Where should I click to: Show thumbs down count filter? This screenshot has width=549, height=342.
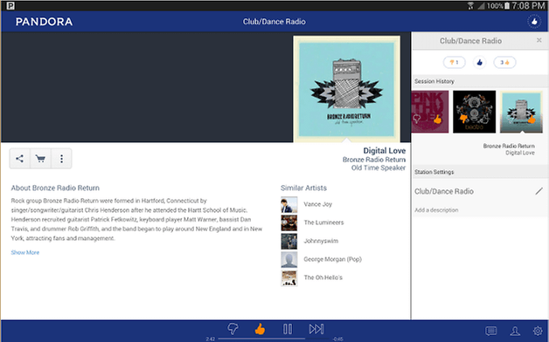pos(454,63)
